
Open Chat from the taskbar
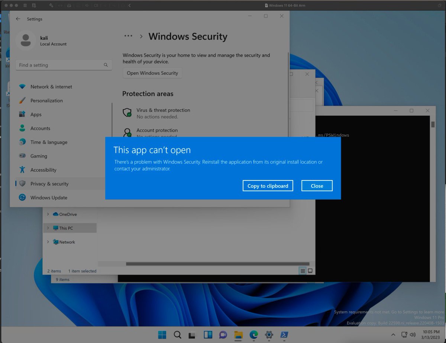tap(223, 334)
